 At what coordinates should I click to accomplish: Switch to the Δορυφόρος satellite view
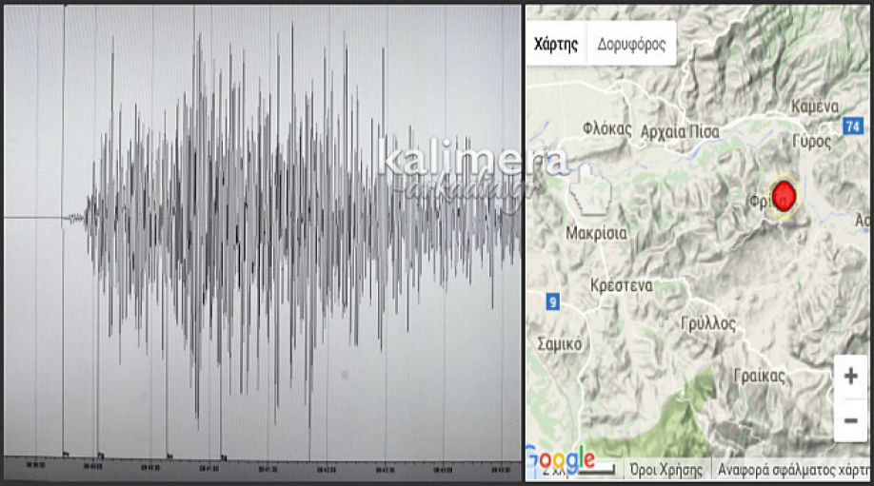click(x=631, y=44)
